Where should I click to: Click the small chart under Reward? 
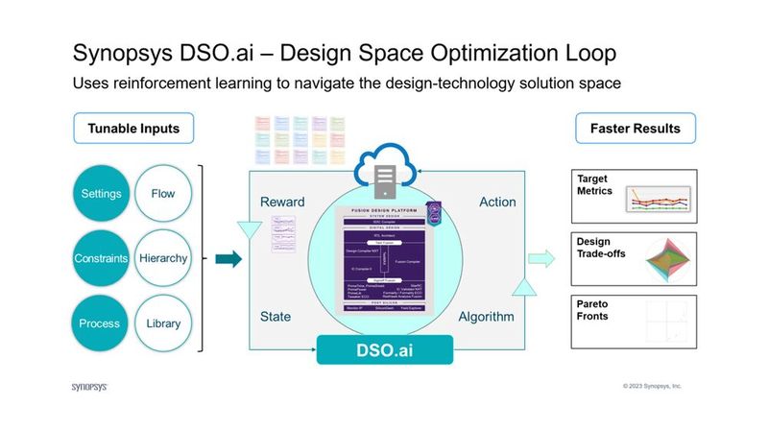[x=283, y=233]
